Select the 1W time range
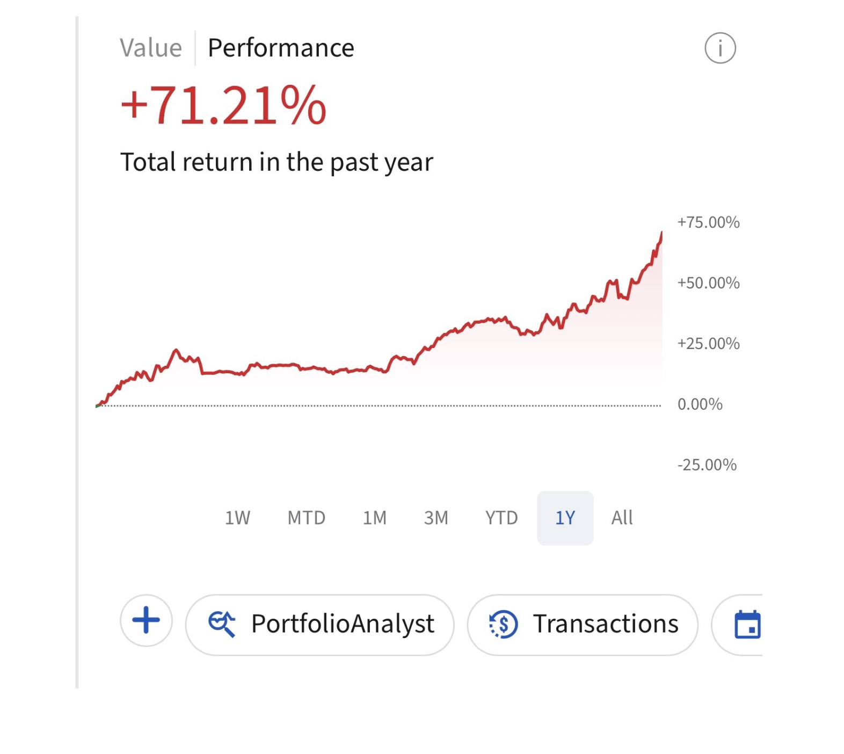Screen dimensions: 844x754 [237, 518]
